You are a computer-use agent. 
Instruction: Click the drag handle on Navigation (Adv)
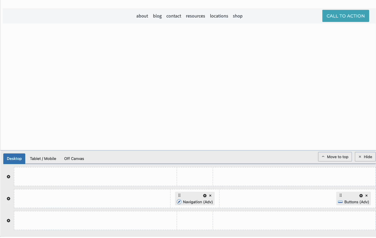click(x=179, y=195)
